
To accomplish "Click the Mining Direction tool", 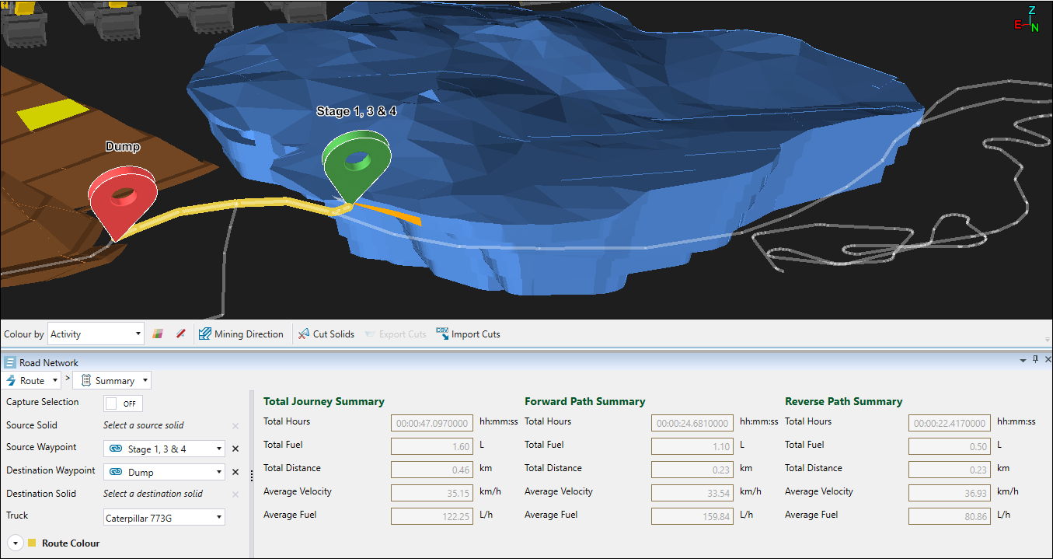I will [x=241, y=334].
